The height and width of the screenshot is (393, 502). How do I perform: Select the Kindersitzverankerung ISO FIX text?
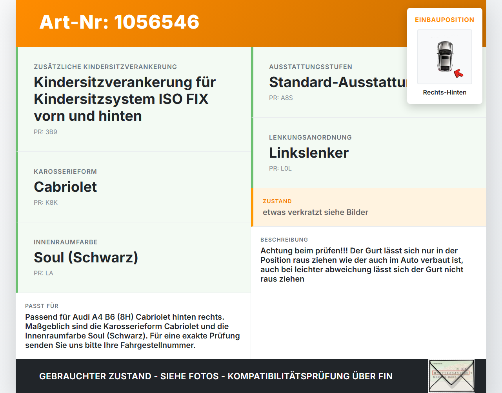click(125, 99)
